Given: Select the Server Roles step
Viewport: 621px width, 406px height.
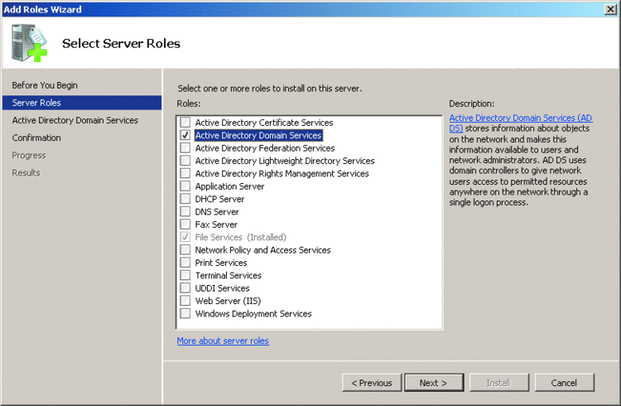Looking at the screenshot, I should click(x=82, y=103).
